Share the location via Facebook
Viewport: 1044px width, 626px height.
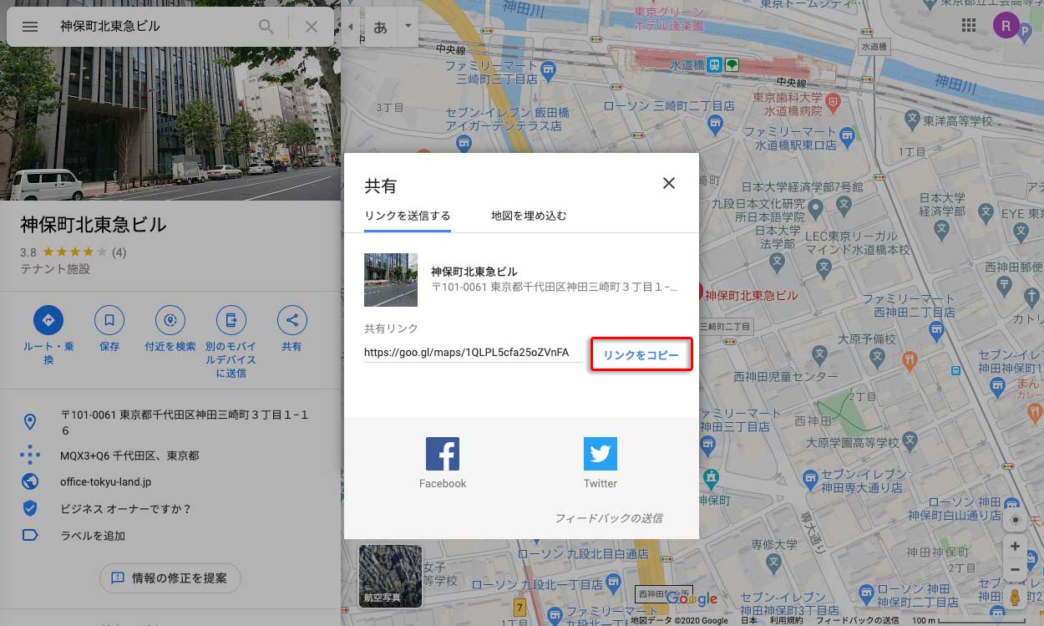pyautogui.click(x=443, y=454)
